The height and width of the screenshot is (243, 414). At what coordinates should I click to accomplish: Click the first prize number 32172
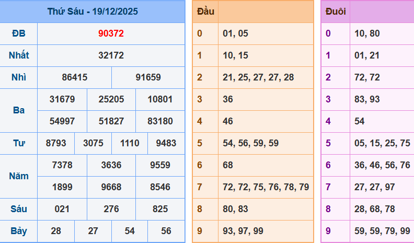tap(111, 55)
